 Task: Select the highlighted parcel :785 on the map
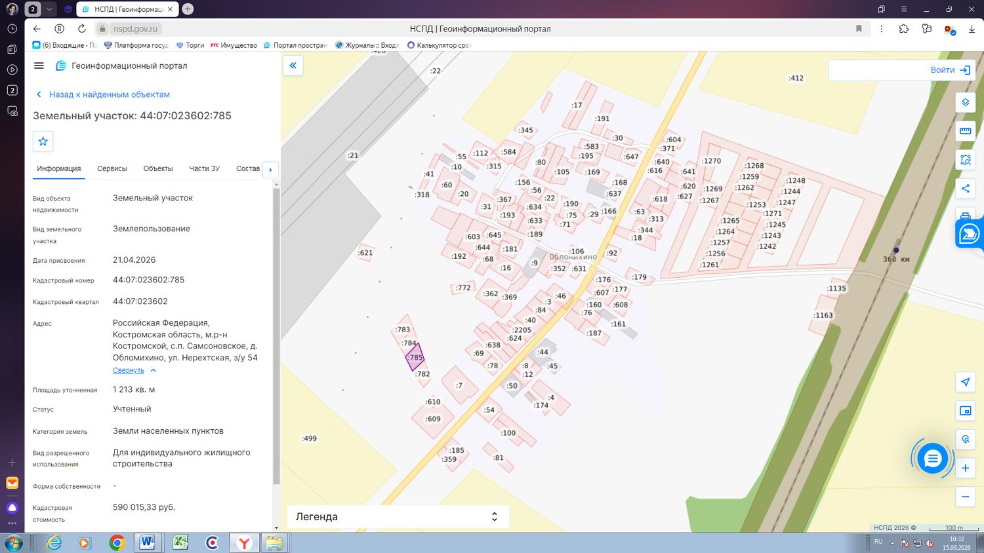click(x=415, y=358)
